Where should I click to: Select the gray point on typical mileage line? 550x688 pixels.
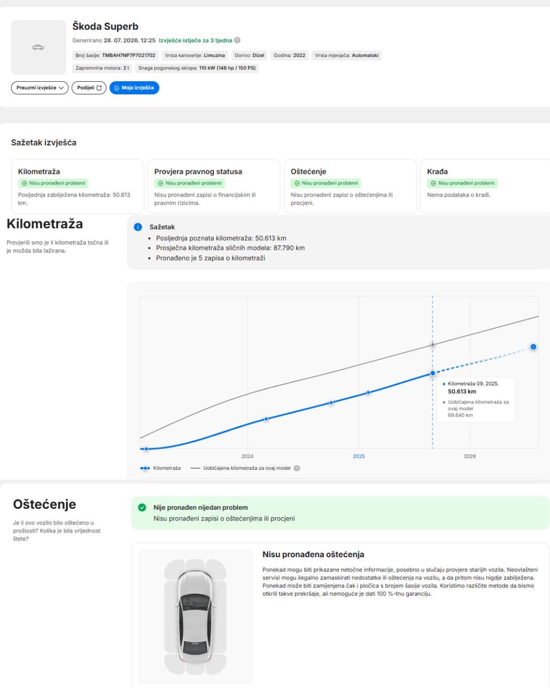point(433,345)
